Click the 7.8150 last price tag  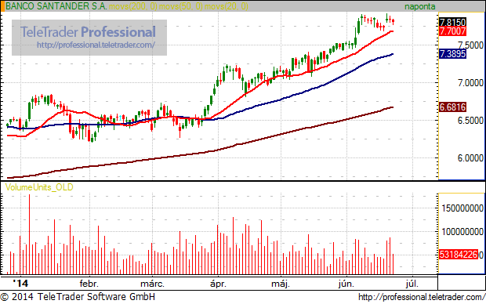click(452, 22)
